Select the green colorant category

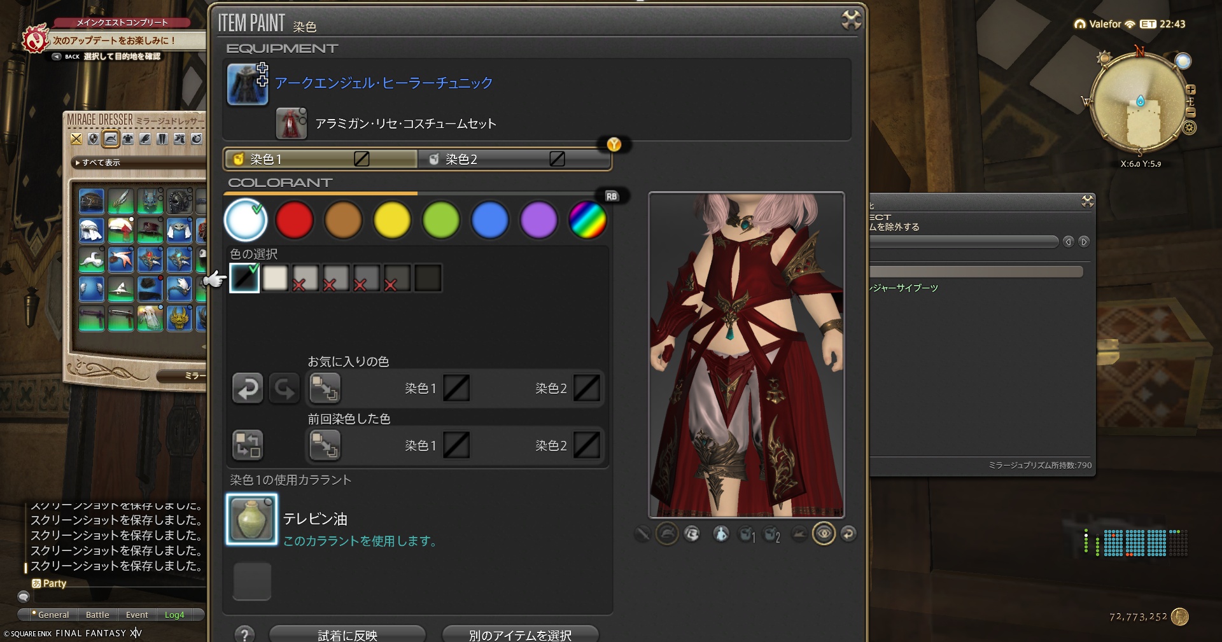click(x=441, y=220)
